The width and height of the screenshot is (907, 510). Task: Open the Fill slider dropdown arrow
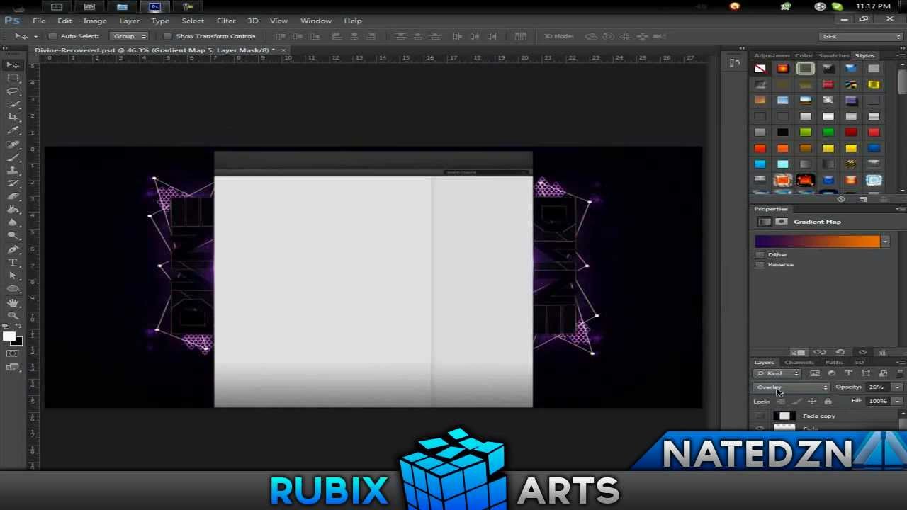[x=897, y=402]
